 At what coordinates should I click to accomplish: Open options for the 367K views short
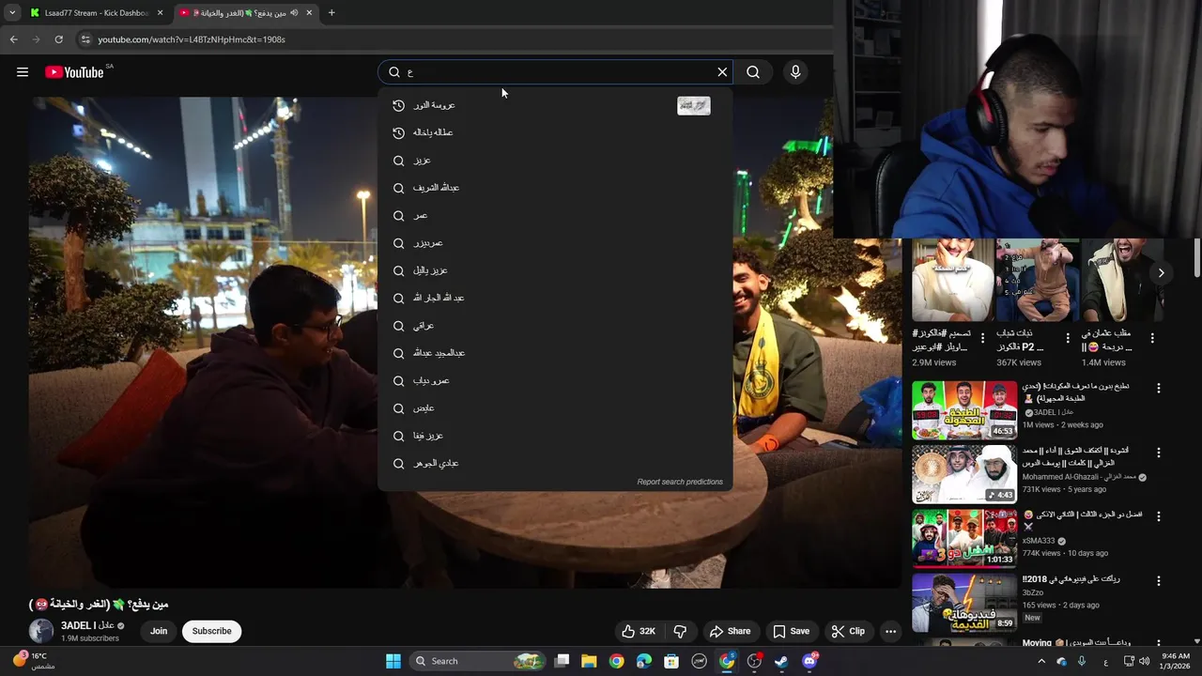pos(1068,338)
